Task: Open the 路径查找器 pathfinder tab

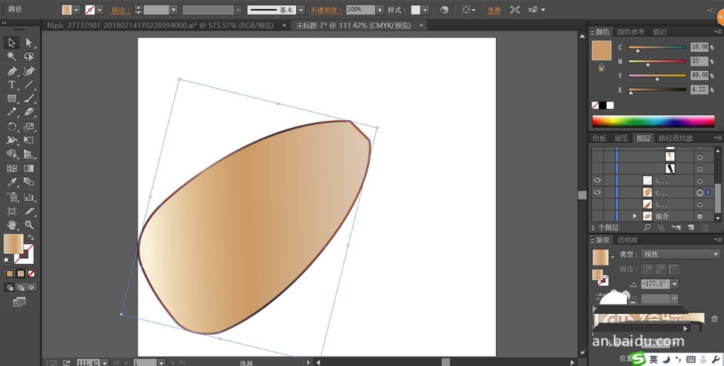Action: click(x=675, y=138)
